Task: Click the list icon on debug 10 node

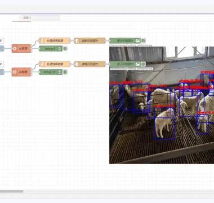Action: (60, 72)
